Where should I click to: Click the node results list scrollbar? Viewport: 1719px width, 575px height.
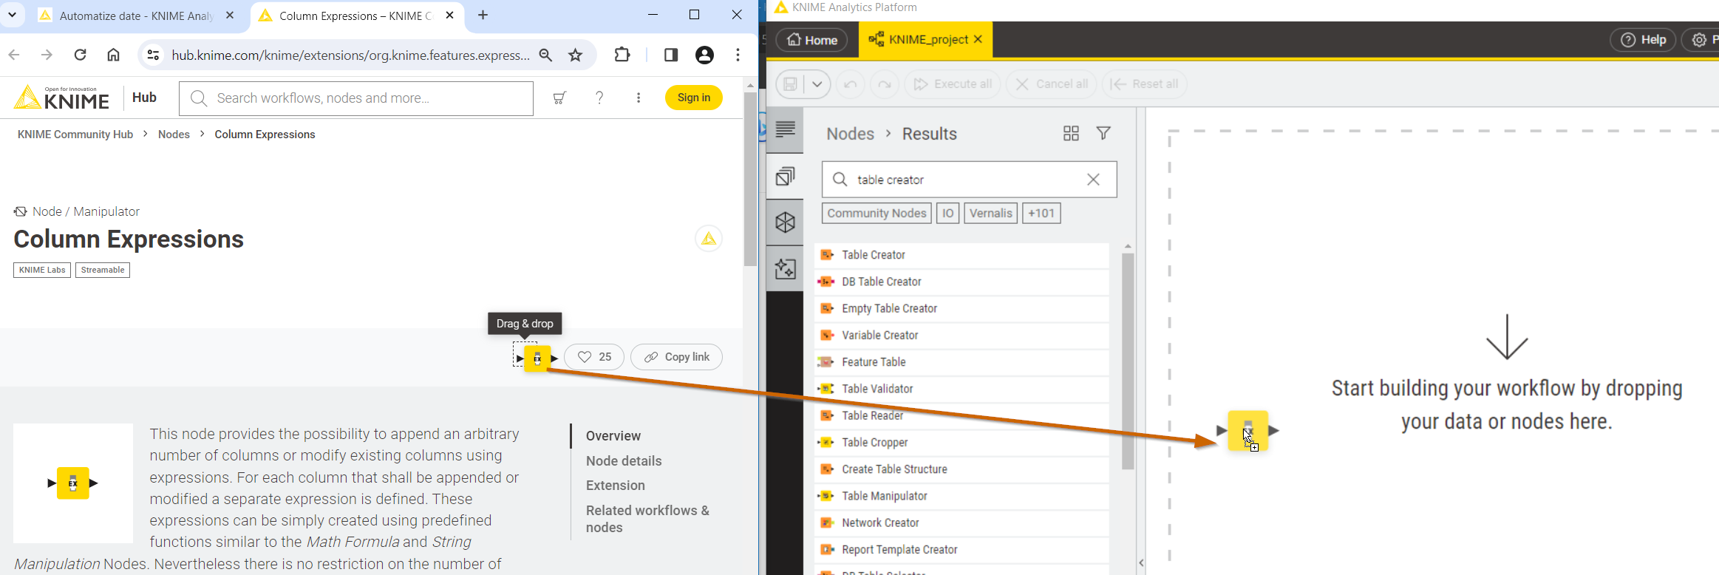(x=1128, y=361)
